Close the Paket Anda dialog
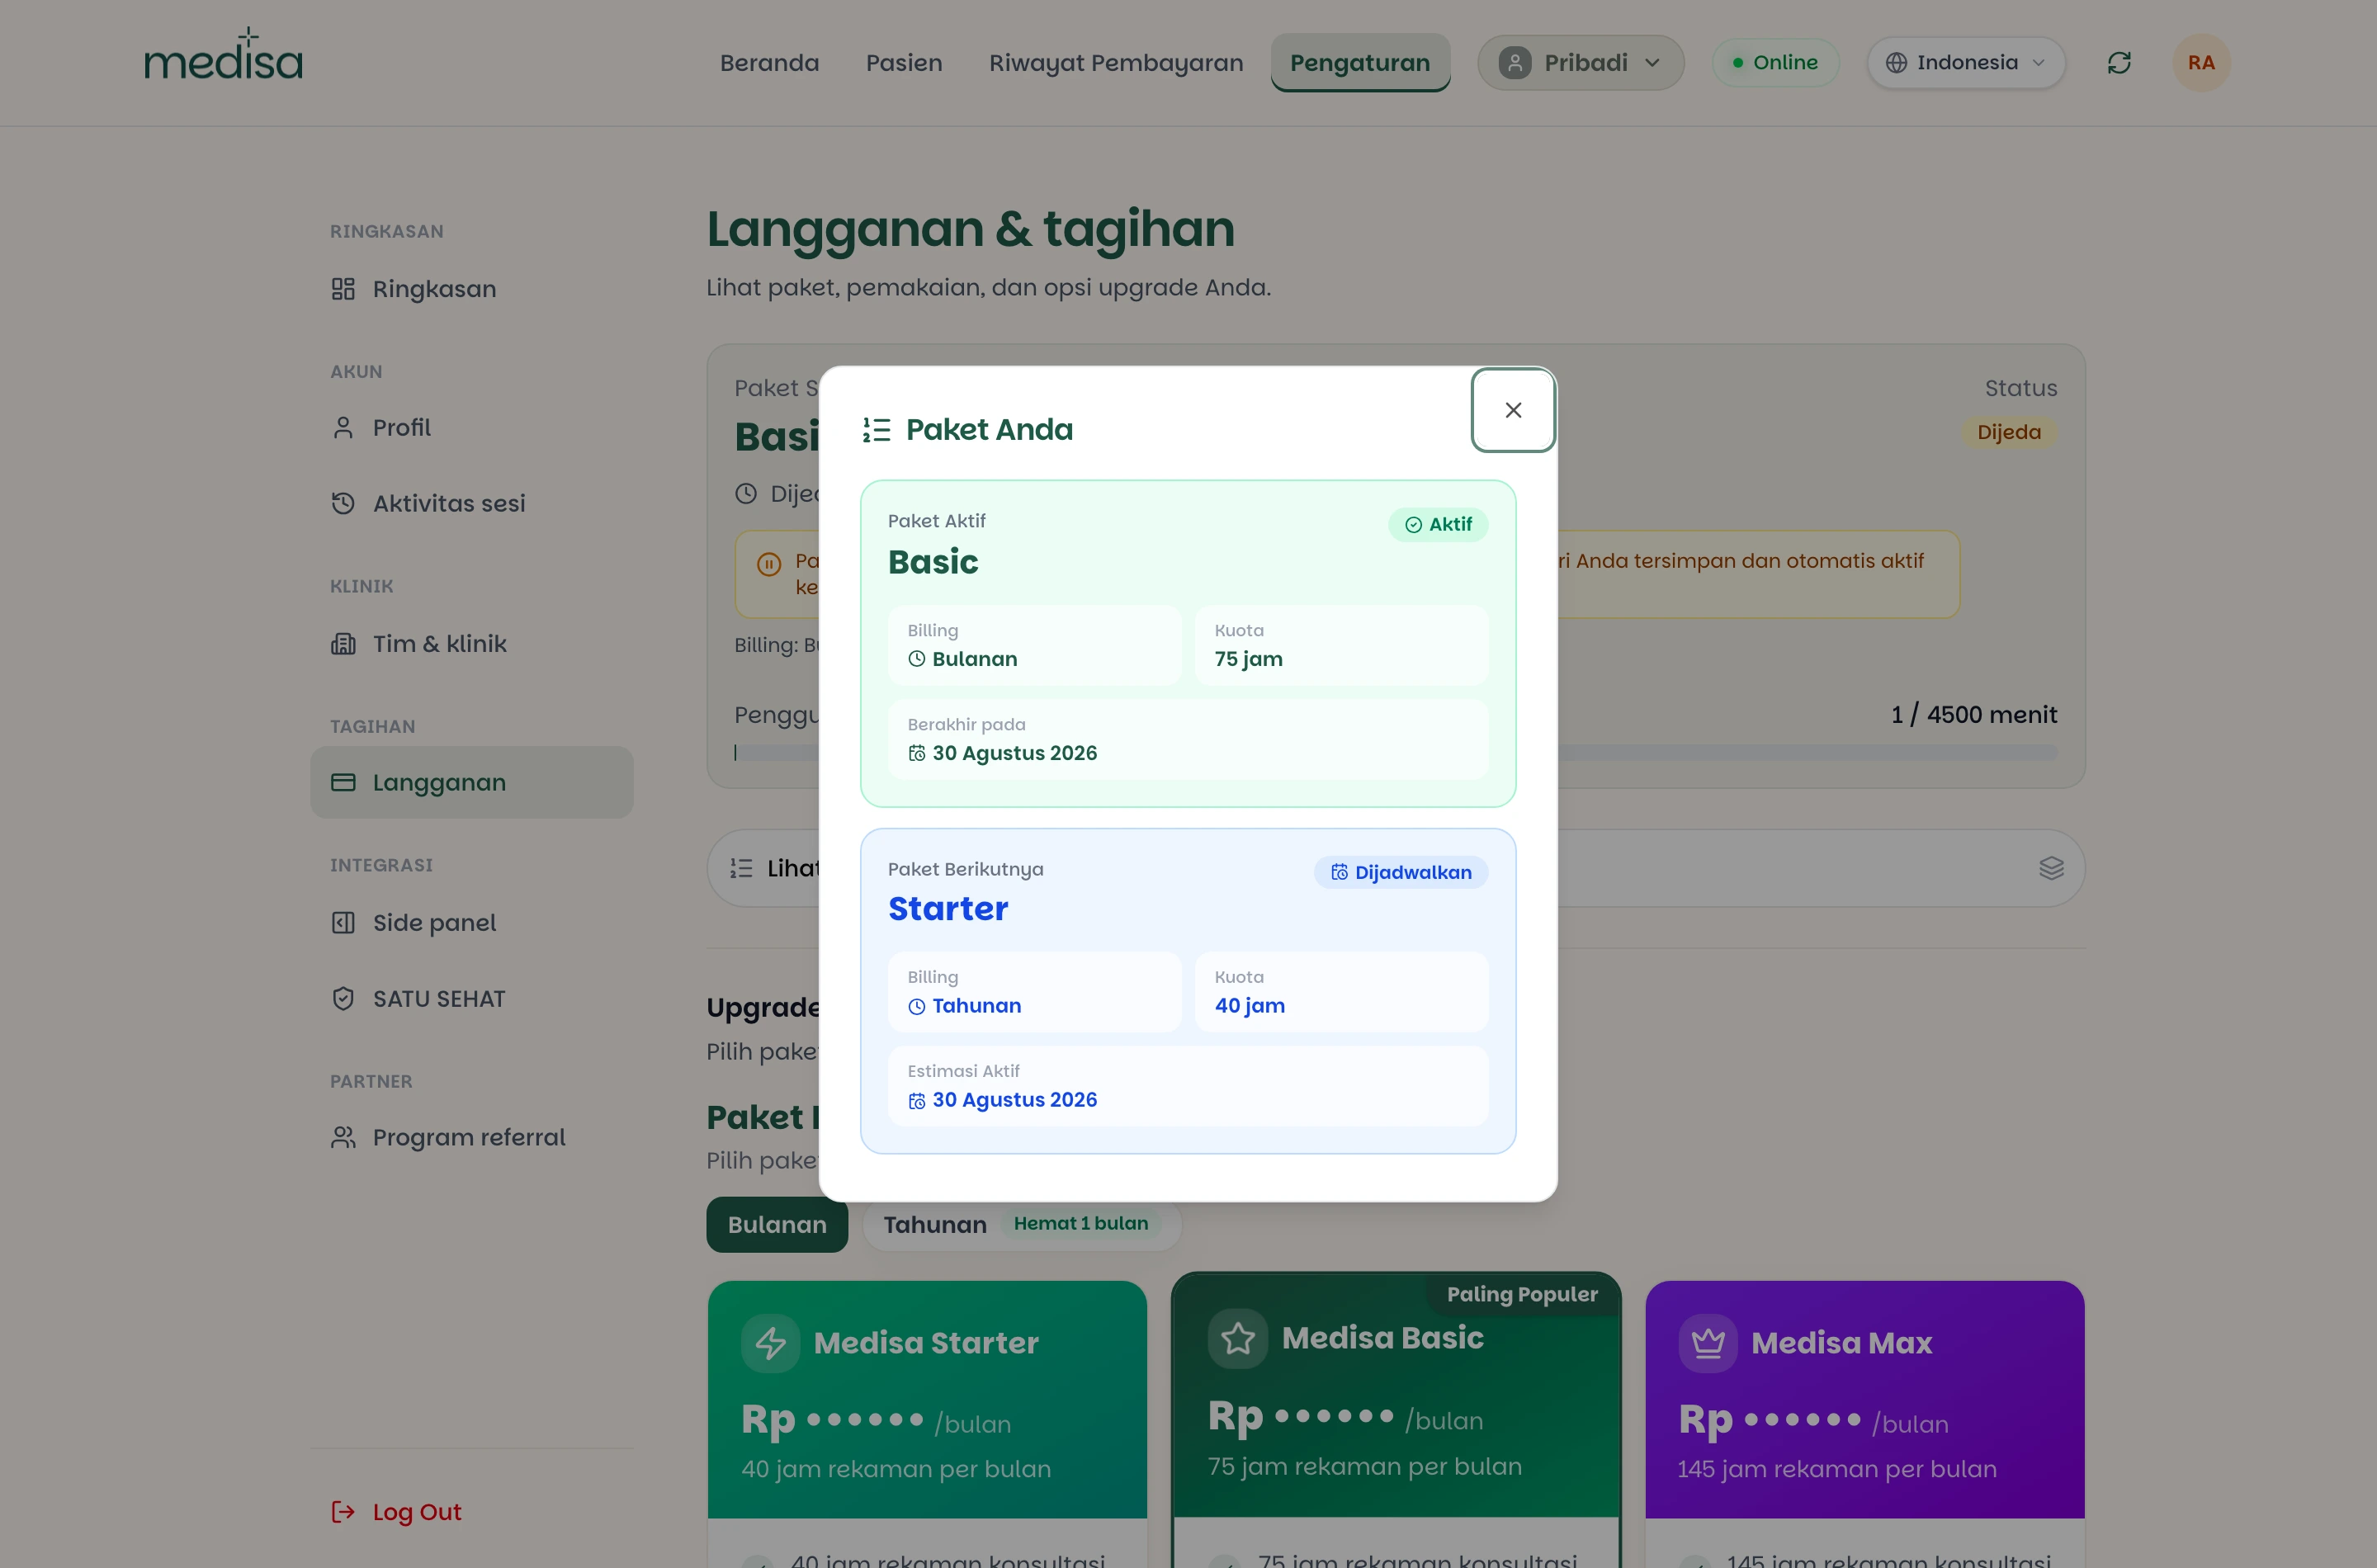This screenshot has height=1568, width=2377. click(x=1513, y=410)
